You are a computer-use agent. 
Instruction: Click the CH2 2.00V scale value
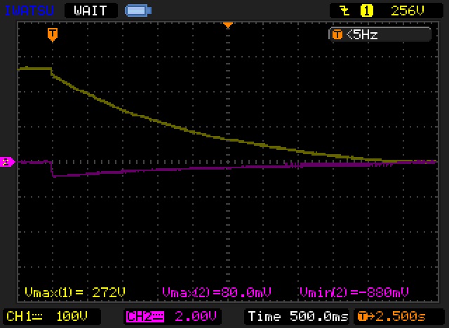195,317
